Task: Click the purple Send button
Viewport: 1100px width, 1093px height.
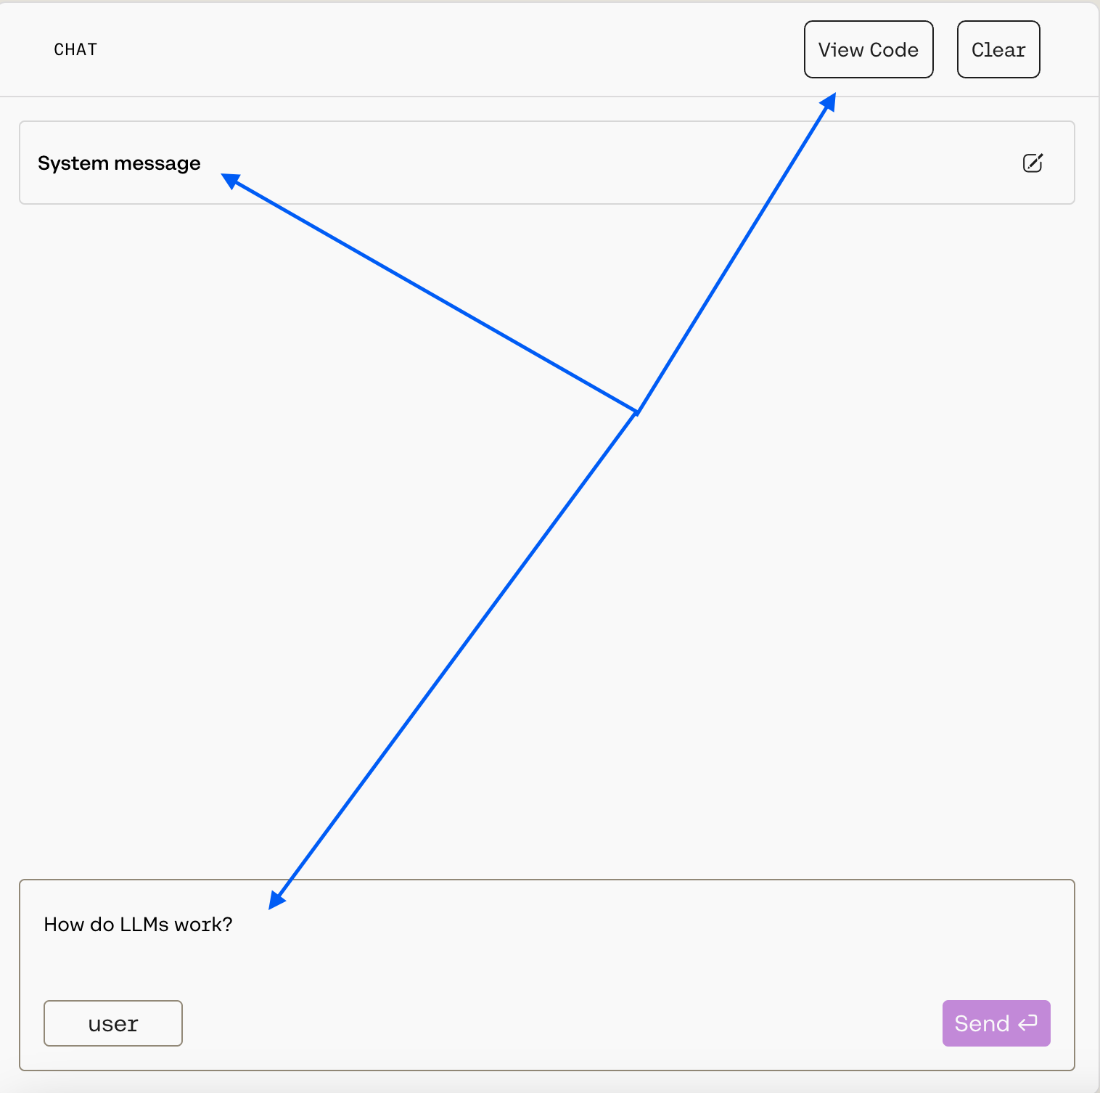Action: (996, 1023)
